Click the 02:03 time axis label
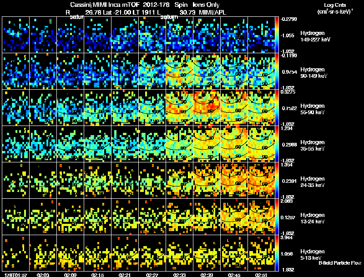This screenshot has width=364, height=277. (x=43, y=275)
